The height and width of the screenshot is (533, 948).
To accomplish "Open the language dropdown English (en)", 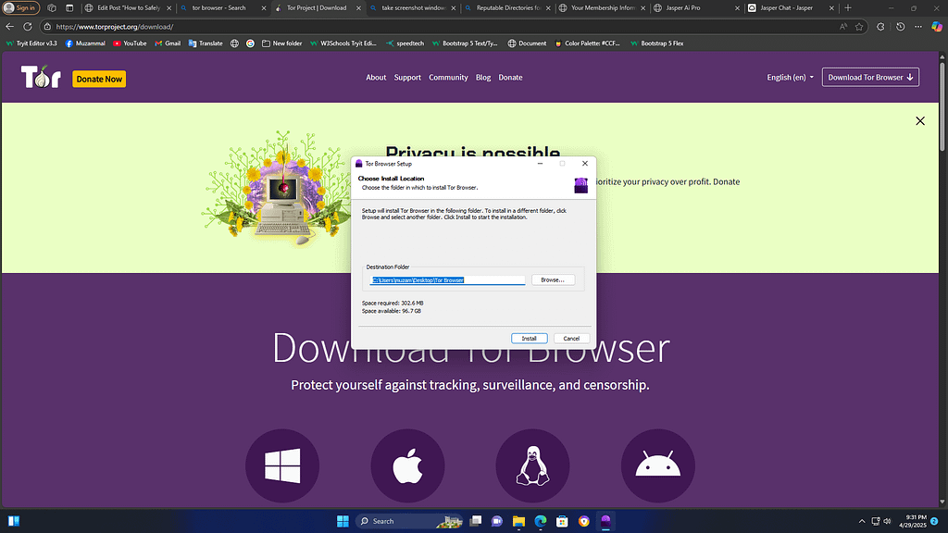I will (791, 78).
